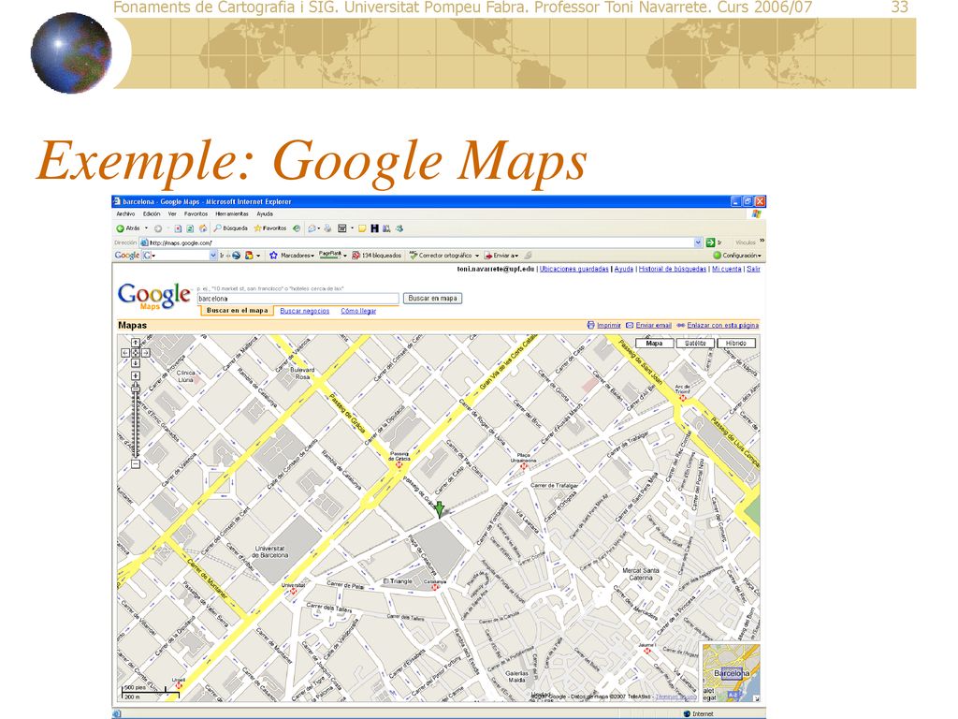Viewport: 958px width, 719px height.
Task: Click the Ayuda link in Google Maps header
Action: point(623,269)
